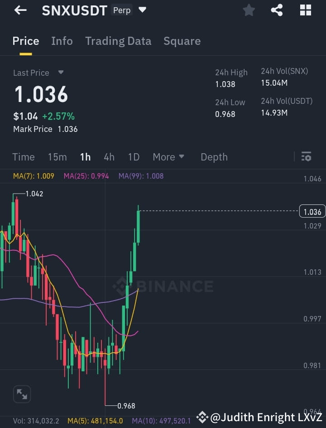Toggle the MA(7) indicator label
Image resolution: width=326 pixels, height=428 pixels.
[x=33, y=176]
